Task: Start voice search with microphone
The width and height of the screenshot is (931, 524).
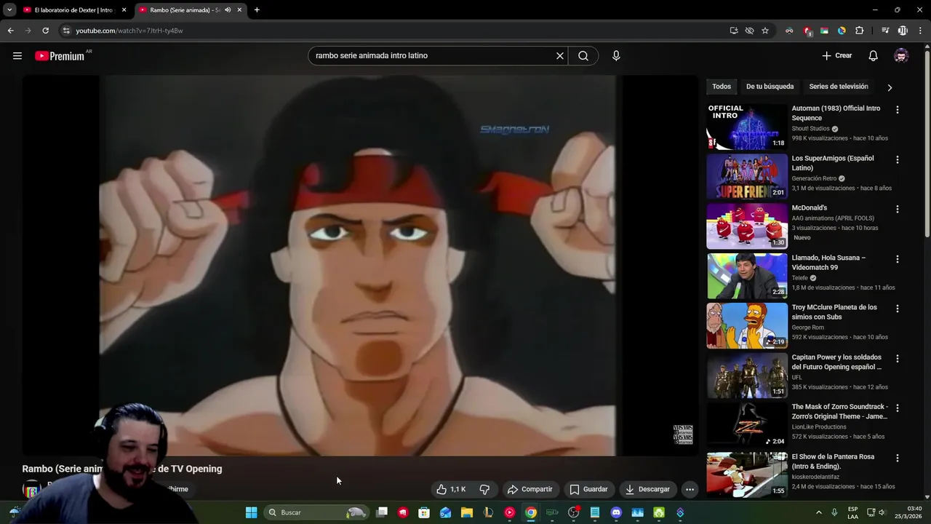Action: 616,55
